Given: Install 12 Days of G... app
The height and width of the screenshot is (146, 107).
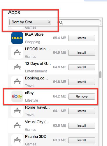Looking at the screenshot, I should coord(82,67).
